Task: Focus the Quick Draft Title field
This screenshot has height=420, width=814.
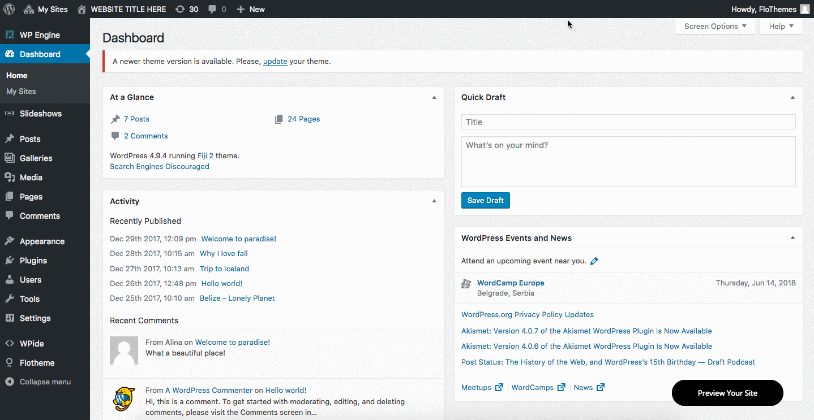Action: [628, 122]
